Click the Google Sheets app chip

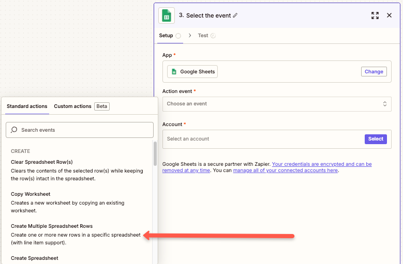pos(192,72)
